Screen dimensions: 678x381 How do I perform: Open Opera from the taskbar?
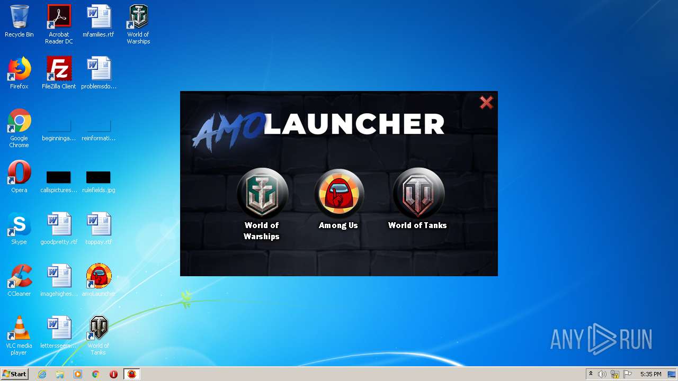click(x=113, y=374)
